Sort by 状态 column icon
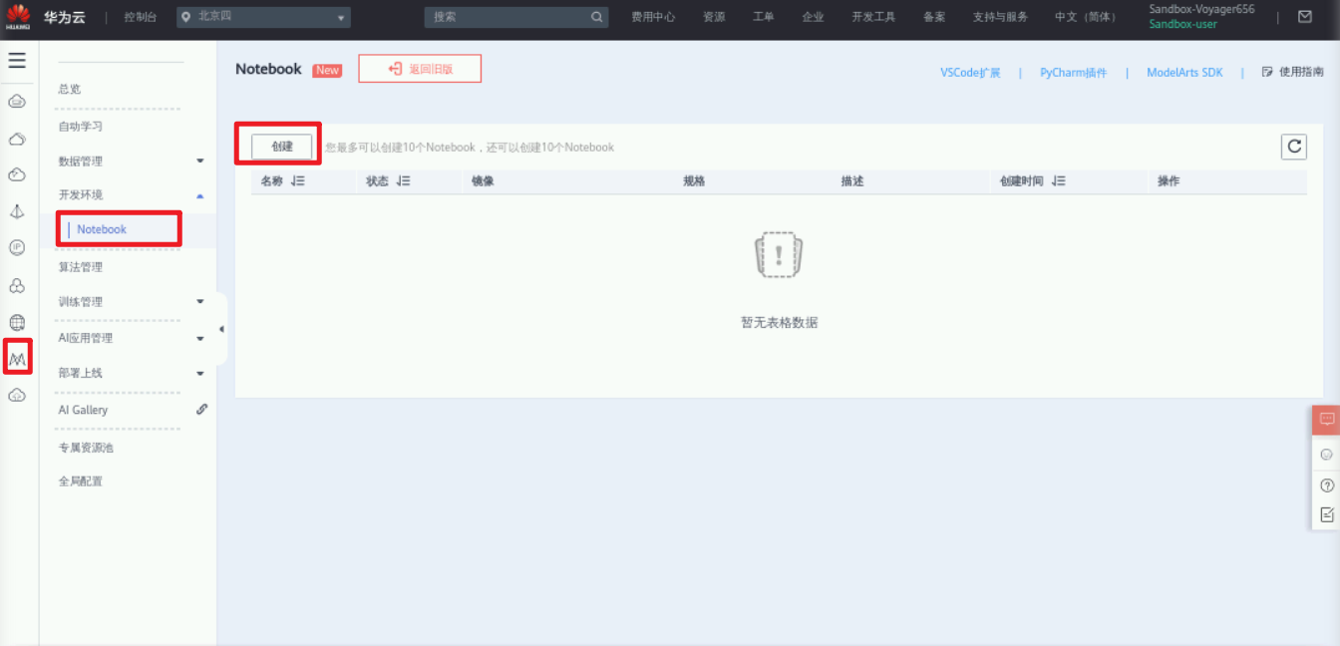Screen dimensions: 1340x646 pyautogui.click(x=403, y=181)
